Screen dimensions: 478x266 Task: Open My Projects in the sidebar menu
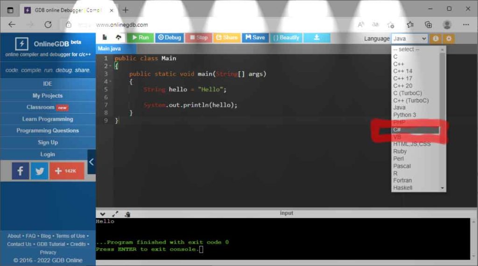(47, 95)
